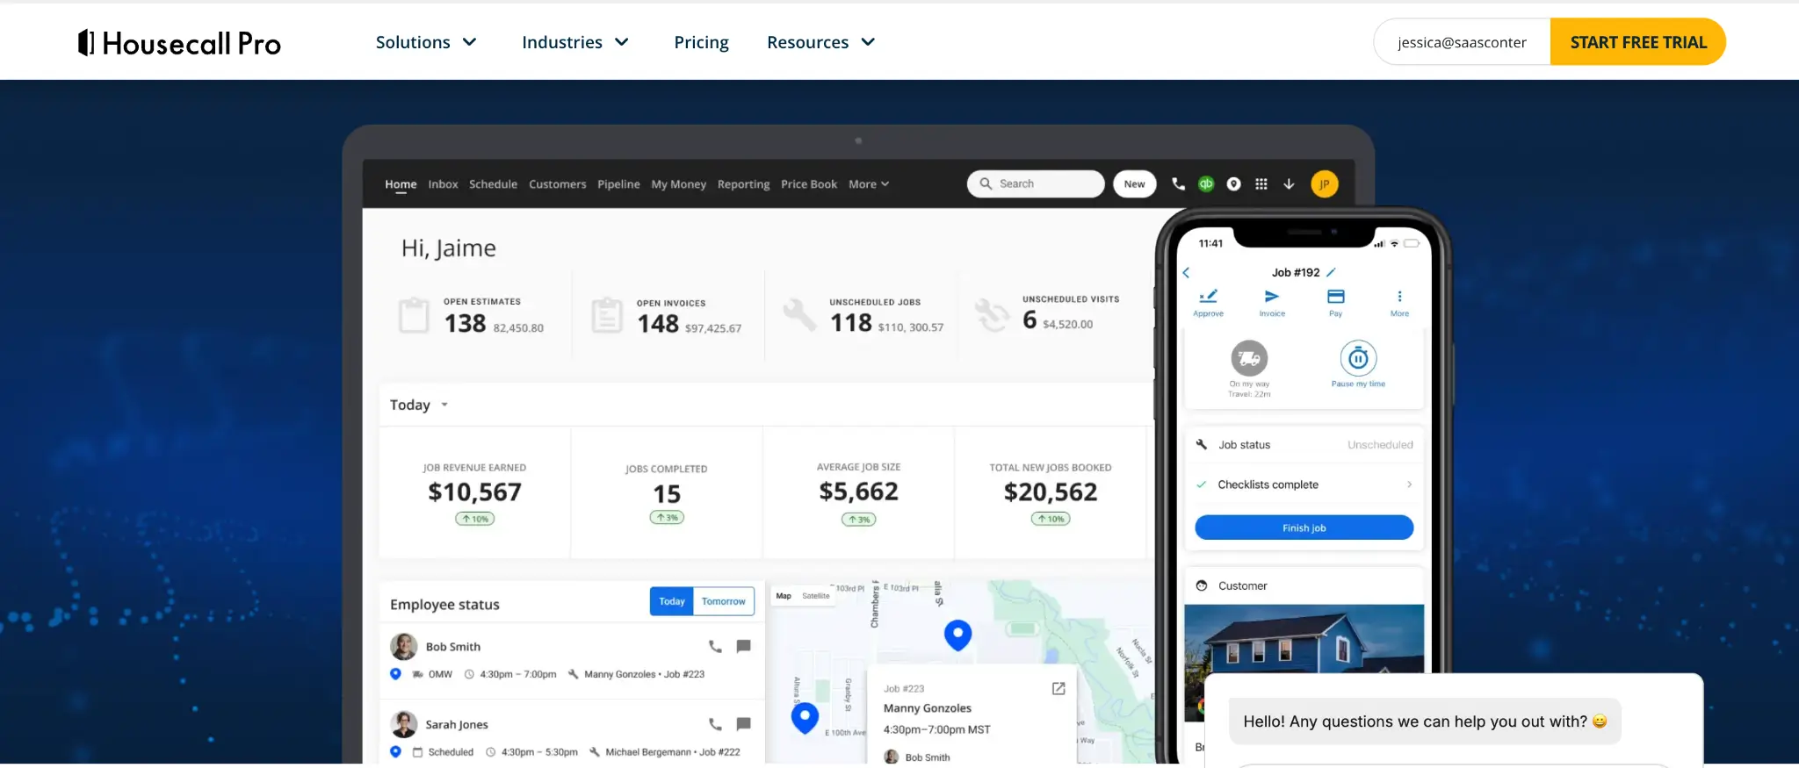The image size is (1799, 768).
Task: Expand the More dropdown in dashboard
Action: coord(869,184)
